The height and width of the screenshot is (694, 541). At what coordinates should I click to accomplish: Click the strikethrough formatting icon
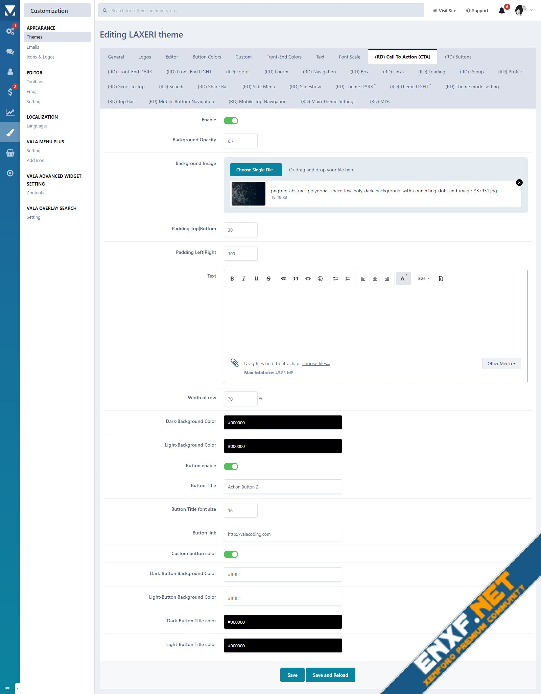(x=268, y=279)
